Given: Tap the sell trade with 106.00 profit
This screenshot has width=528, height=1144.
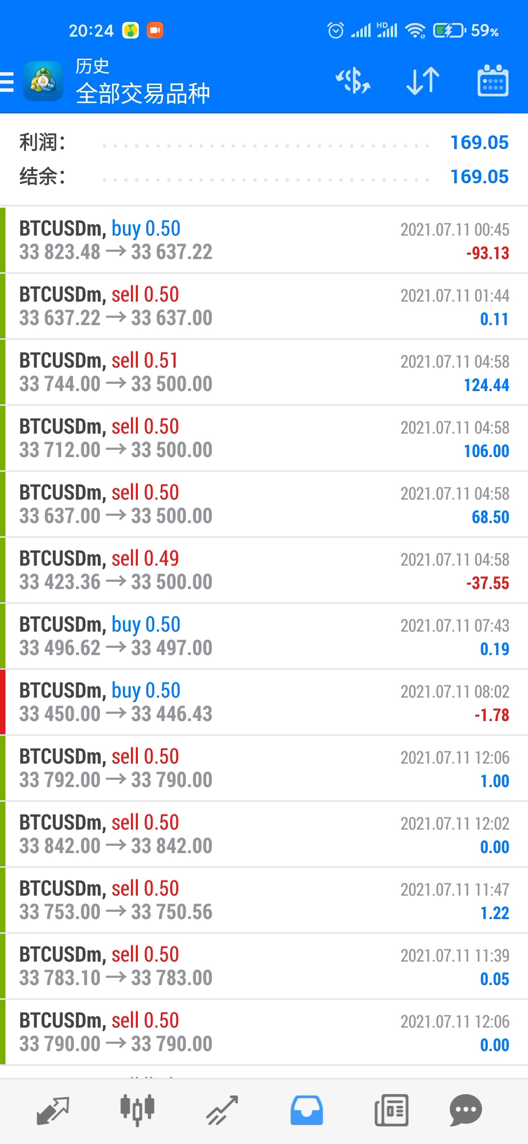Looking at the screenshot, I should pos(264,438).
